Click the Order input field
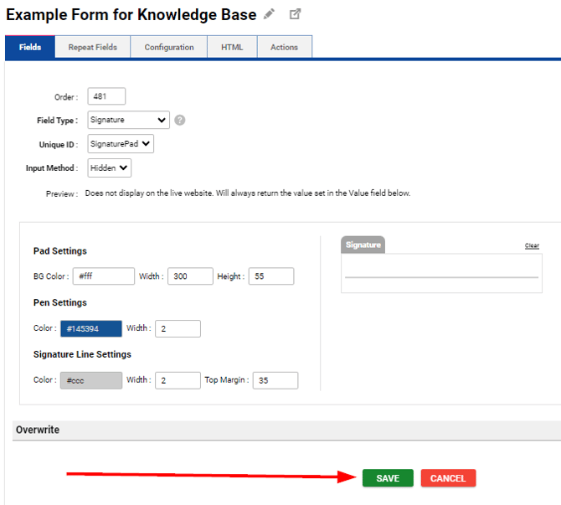 (106, 96)
